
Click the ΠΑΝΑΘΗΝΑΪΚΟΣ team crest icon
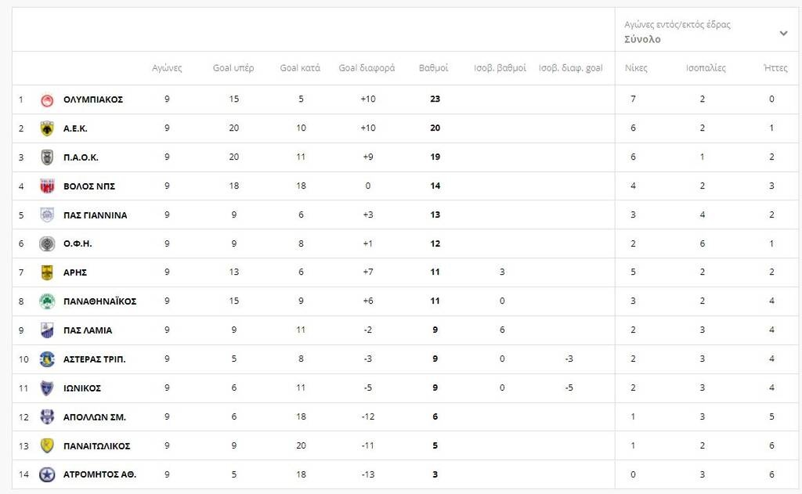pos(47,301)
